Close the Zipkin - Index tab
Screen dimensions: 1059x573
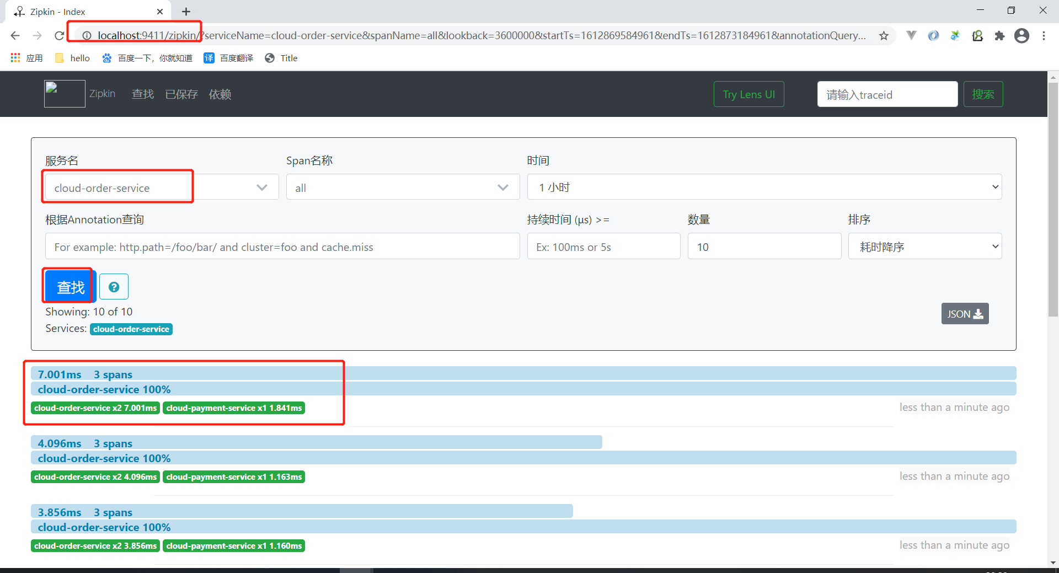pyautogui.click(x=160, y=12)
